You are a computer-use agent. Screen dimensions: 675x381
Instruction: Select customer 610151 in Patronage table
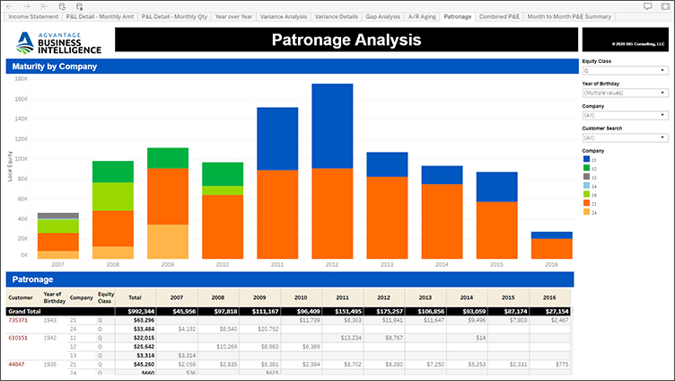[18, 338]
